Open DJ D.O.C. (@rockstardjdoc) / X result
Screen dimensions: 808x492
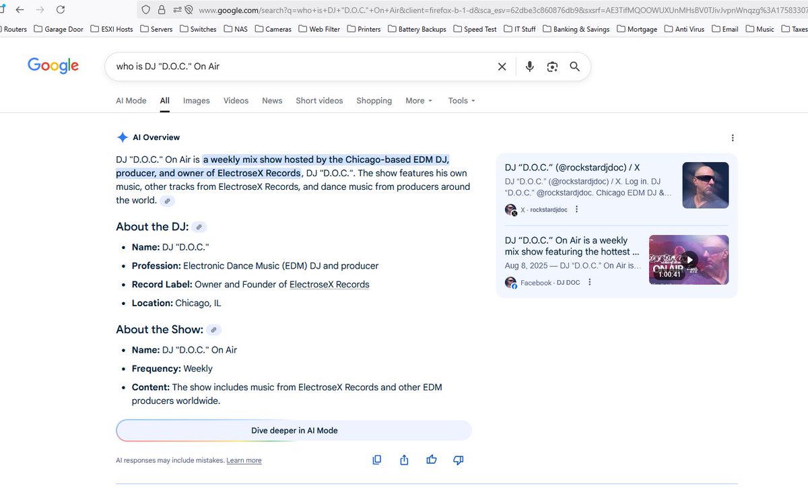[x=572, y=168]
